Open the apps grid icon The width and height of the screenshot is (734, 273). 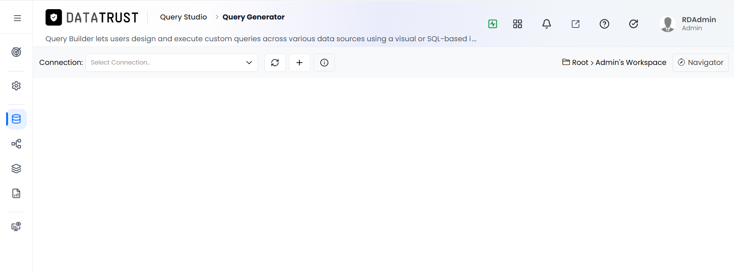click(517, 24)
